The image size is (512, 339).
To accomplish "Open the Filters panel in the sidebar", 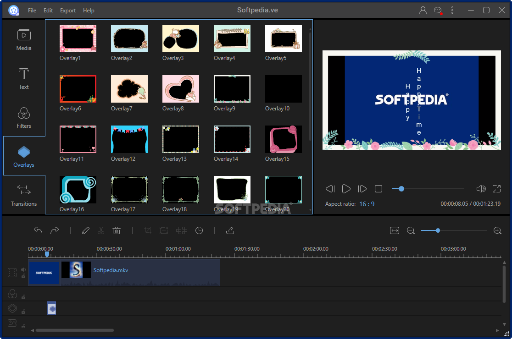I will click(x=24, y=117).
